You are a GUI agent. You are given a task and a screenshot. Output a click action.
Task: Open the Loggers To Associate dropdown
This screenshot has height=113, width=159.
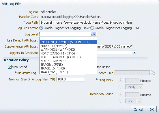pyautogui.click(x=134, y=52)
